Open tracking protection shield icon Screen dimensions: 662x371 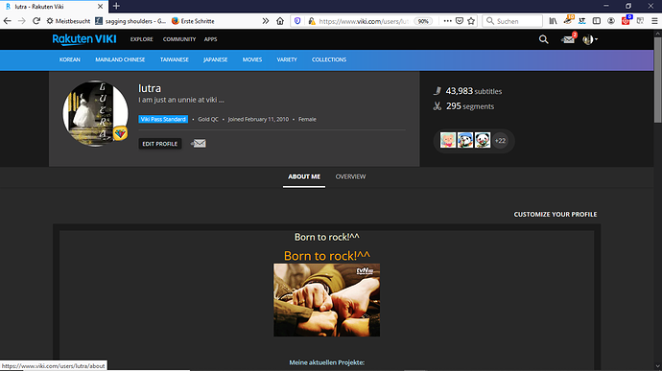[297, 21]
